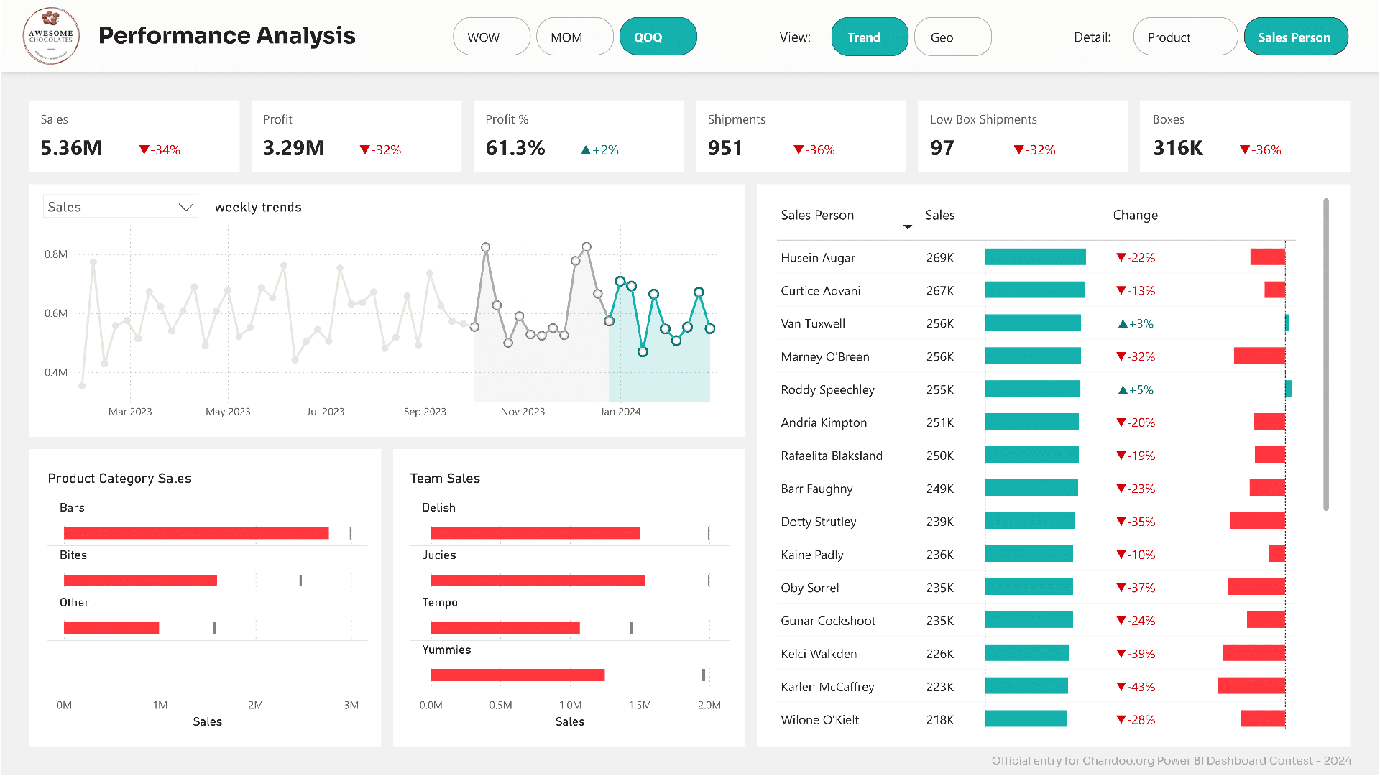Click the Awesome Chocolates logo

[51, 36]
